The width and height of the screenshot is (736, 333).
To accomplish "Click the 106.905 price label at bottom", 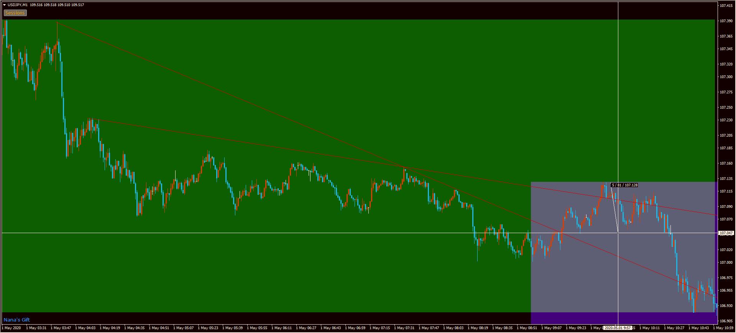I will click(726, 321).
